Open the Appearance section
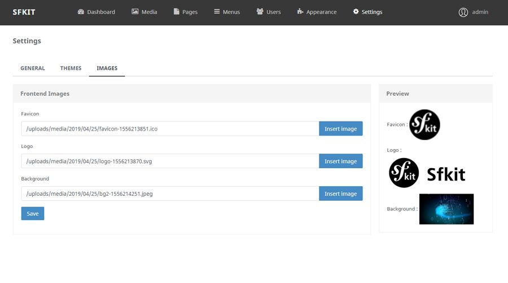The image size is (508, 283). point(317,12)
